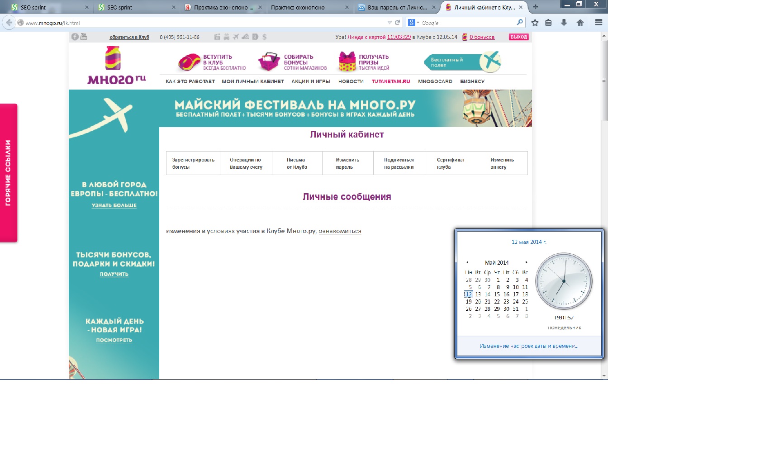
Task: Open the ГОРЯЧИЕ ССЫЛКИ side tab
Action: [x=8, y=173]
